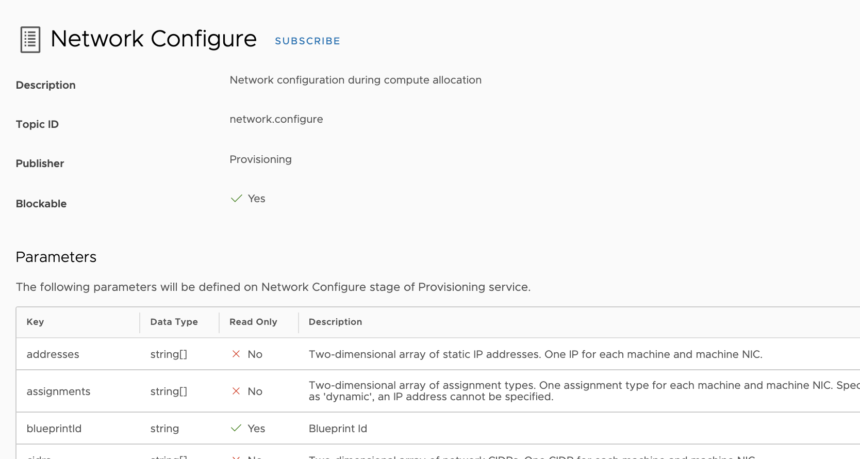Click the green Blockable checkmark icon

236,199
